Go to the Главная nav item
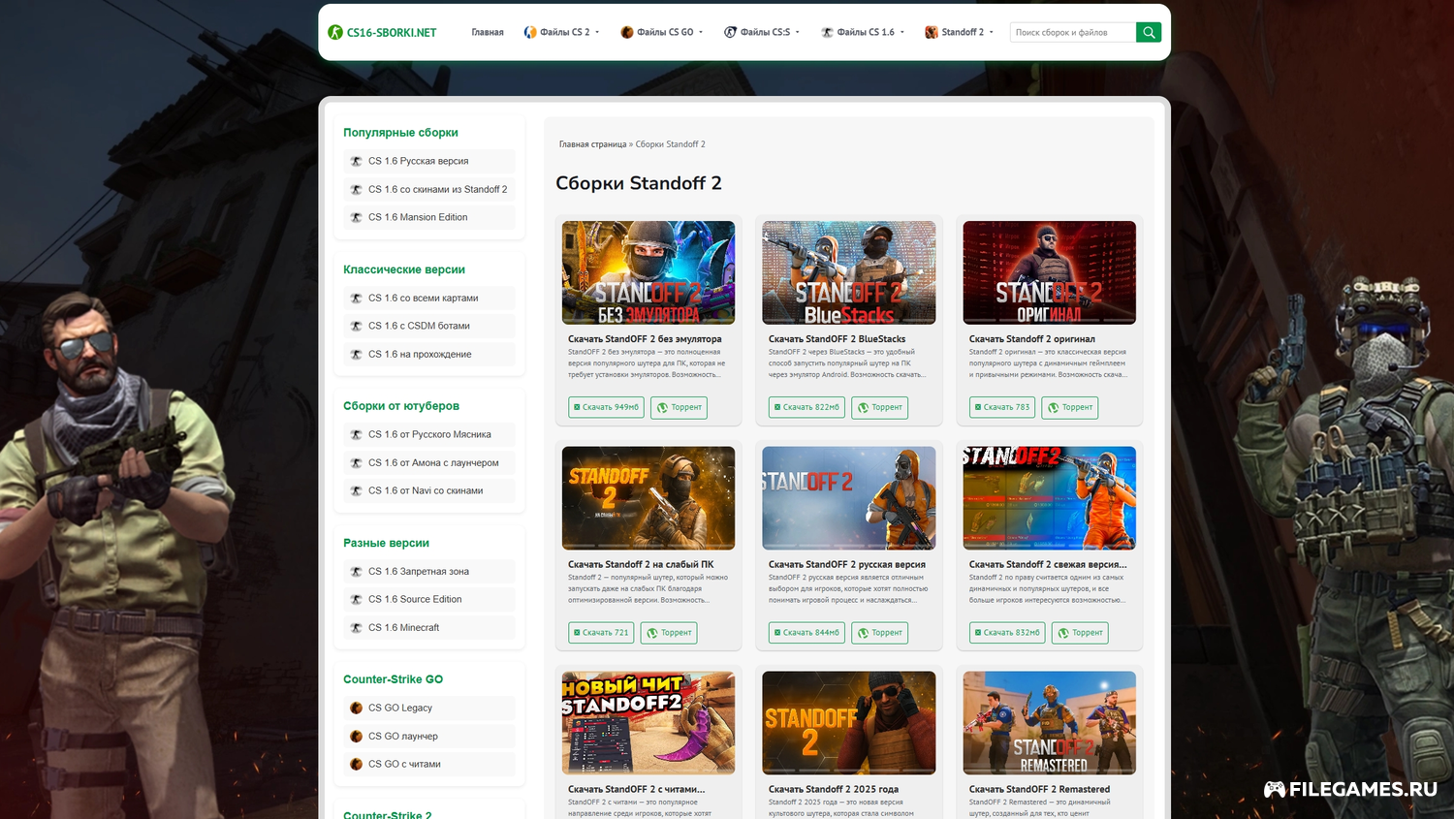The image size is (1454, 819). 488,32
